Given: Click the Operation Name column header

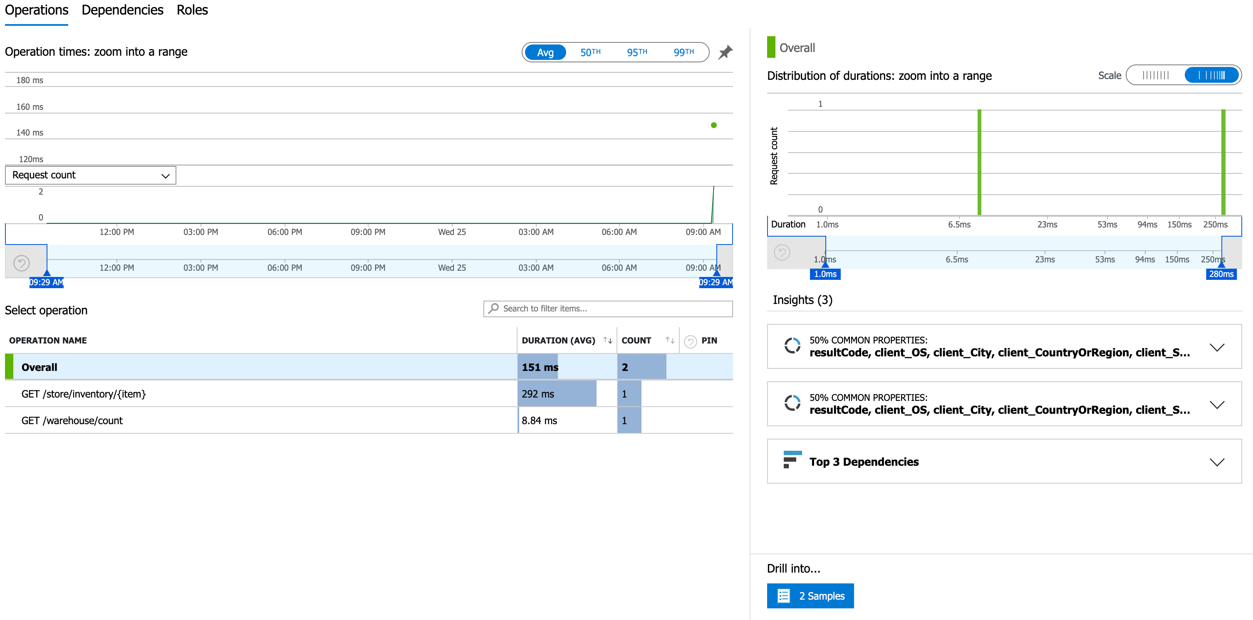Looking at the screenshot, I should [48, 341].
